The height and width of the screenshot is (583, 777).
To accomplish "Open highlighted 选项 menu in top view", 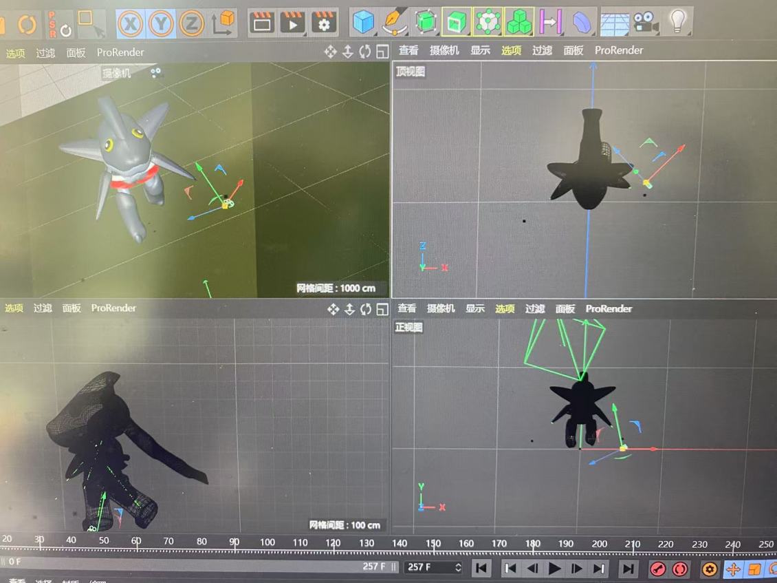I will click(x=511, y=50).
